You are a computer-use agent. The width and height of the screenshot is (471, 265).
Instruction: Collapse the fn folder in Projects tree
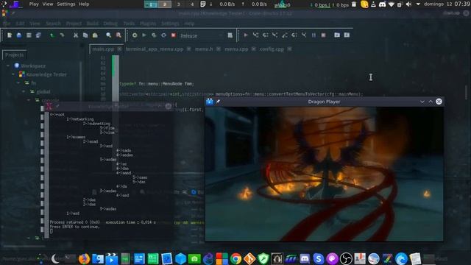(x=18, y=82)
